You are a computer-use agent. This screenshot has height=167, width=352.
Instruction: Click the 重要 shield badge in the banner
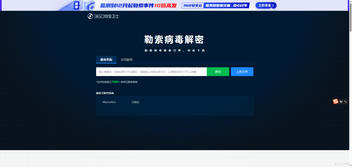(x=76, y=5)
